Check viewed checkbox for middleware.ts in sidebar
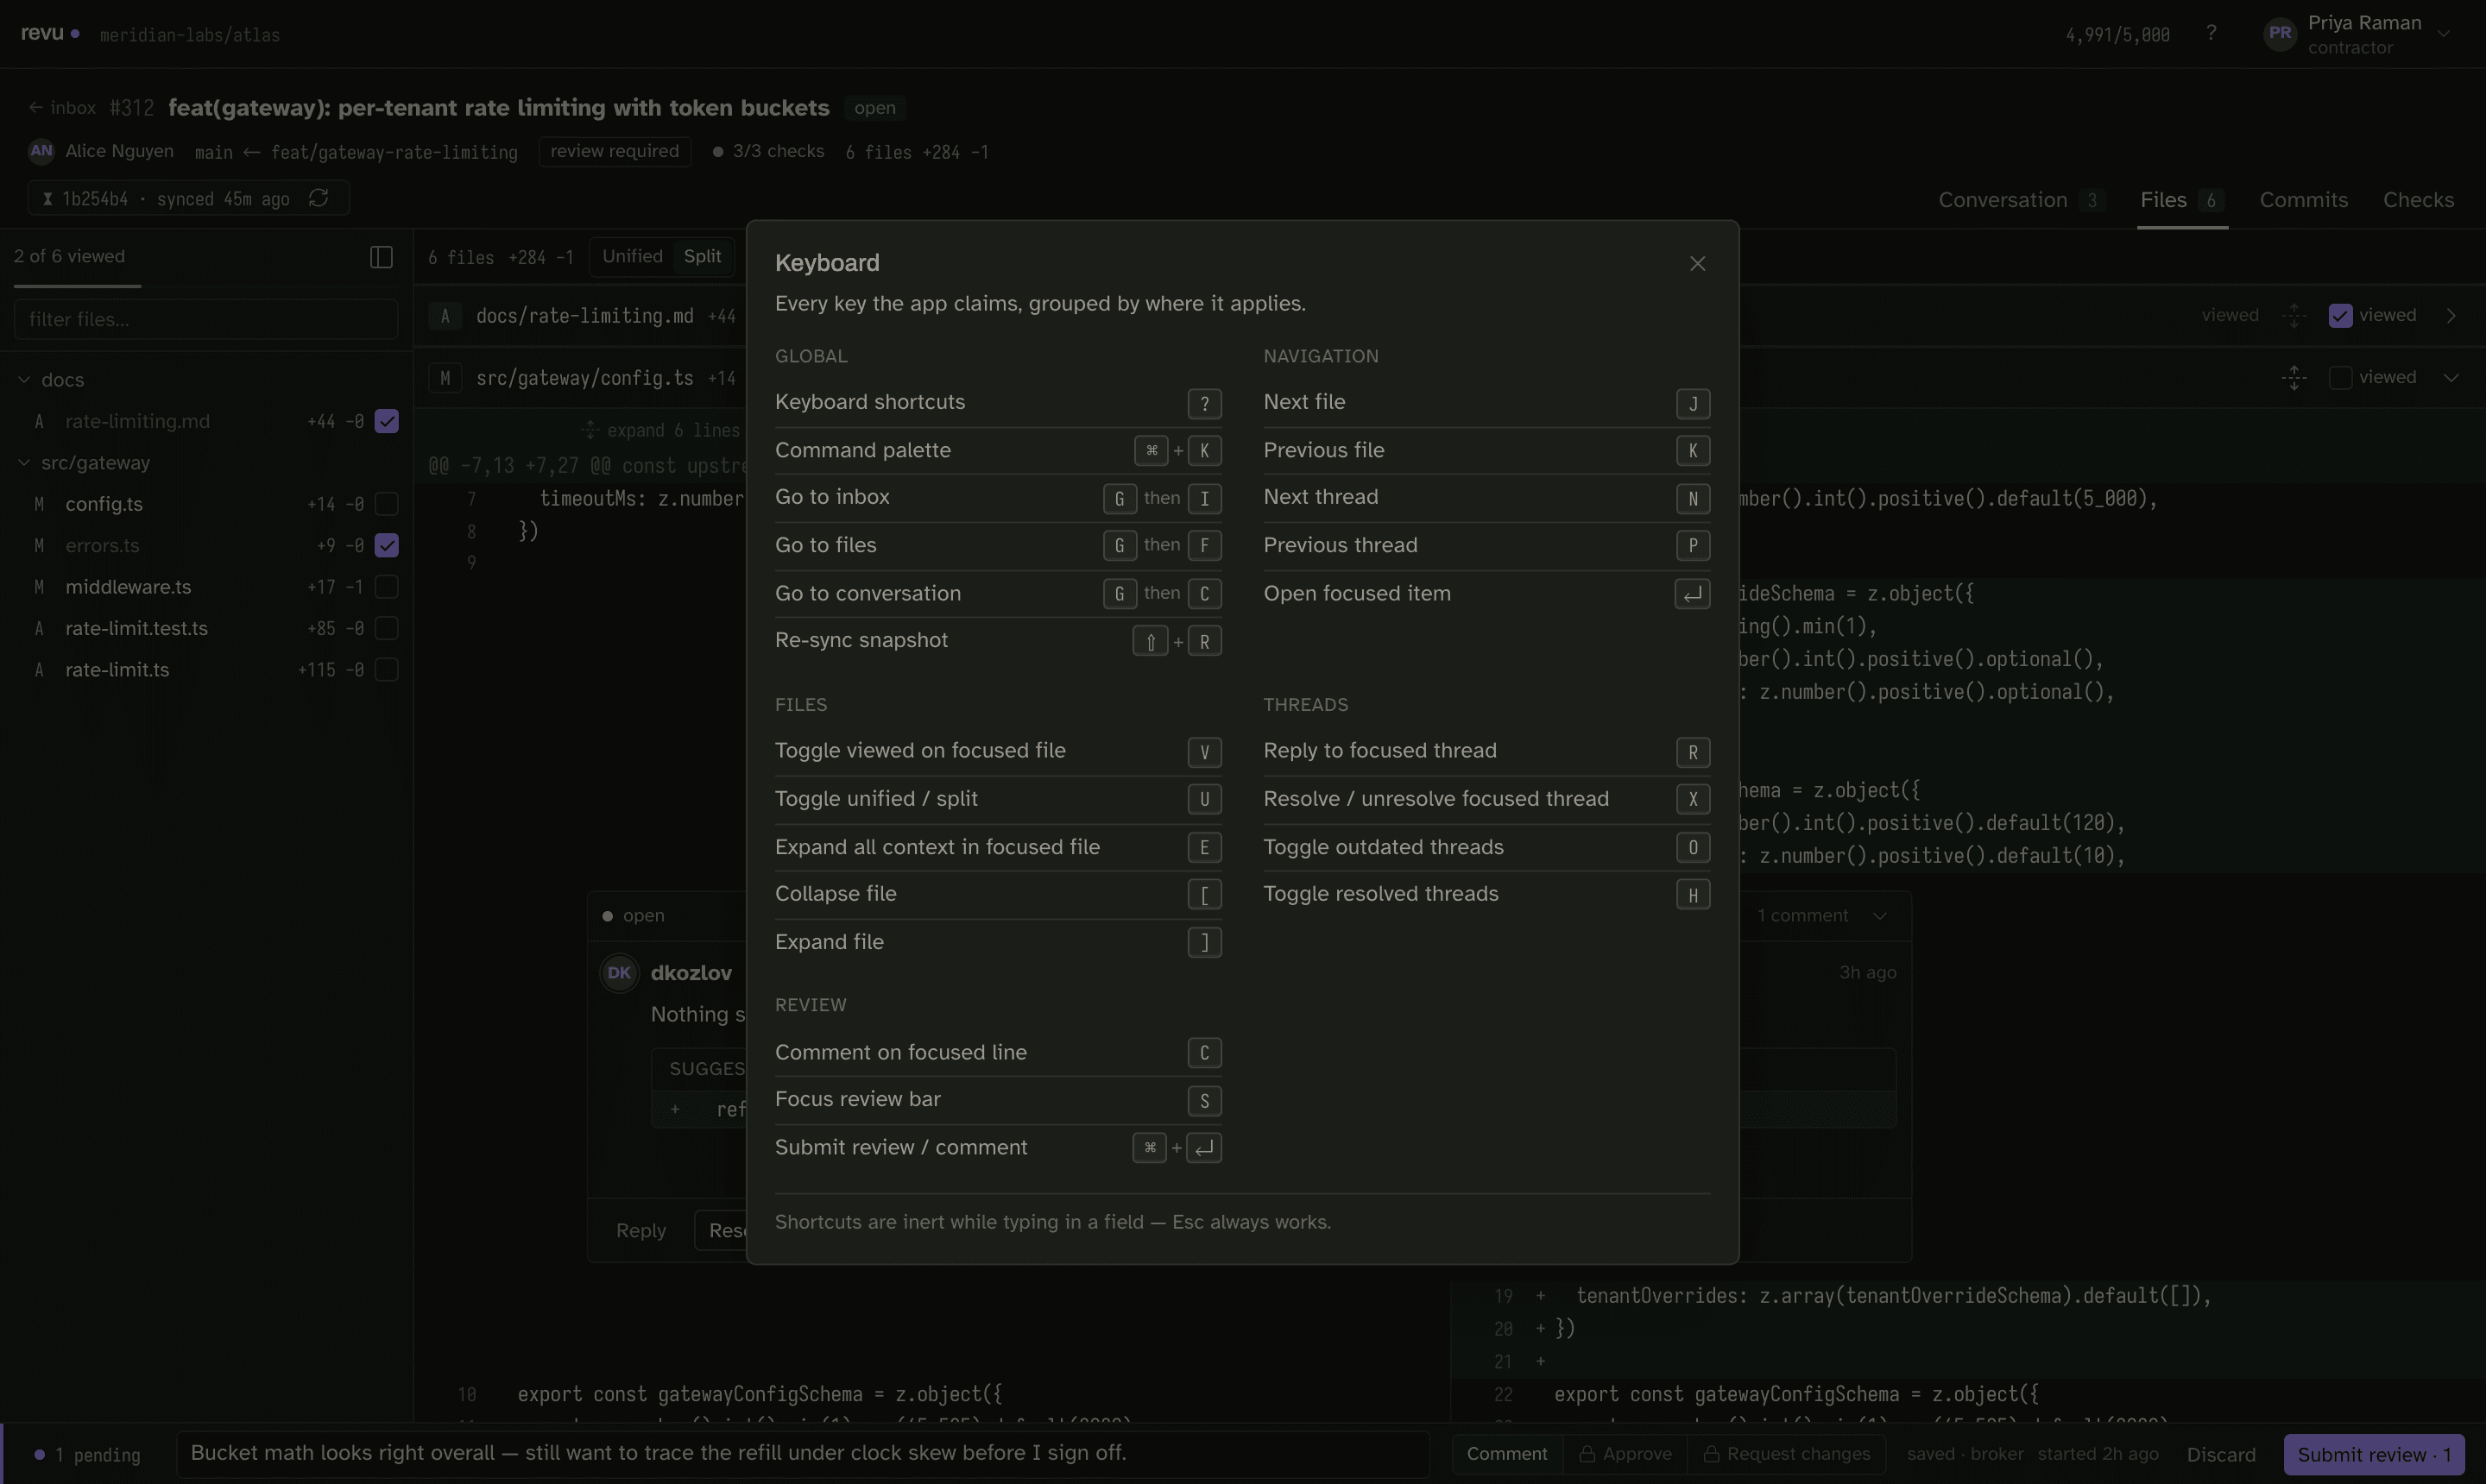Viewport: 2486px width, 1484px height. pos(386,587)
